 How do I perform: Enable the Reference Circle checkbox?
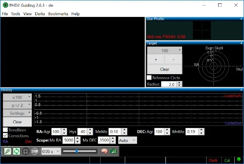pos(149,78)
